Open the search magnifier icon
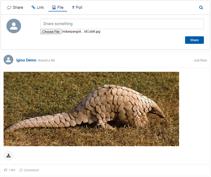This screenshot has width=211, height=177. click(x=201, y=7)
